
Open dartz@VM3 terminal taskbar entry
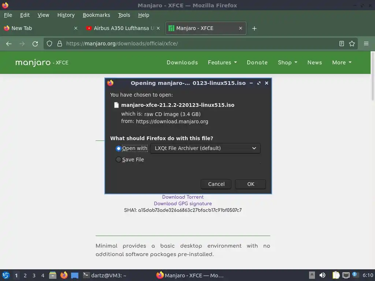tap(104, 276)
